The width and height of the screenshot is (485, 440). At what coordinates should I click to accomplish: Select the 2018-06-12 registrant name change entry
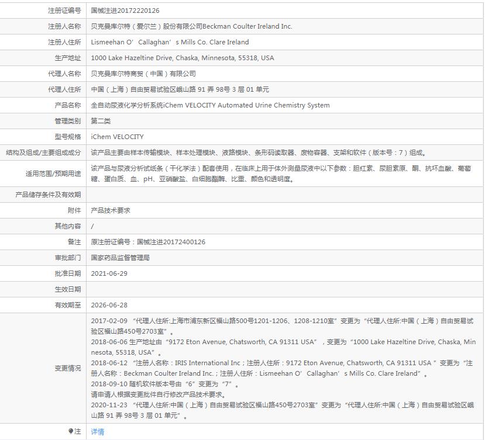pos(282,368)
